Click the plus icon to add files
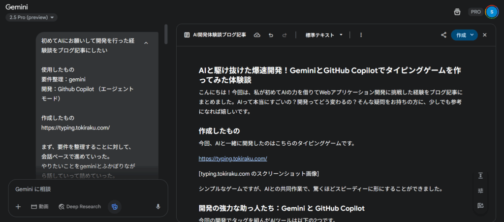The image size is (504, 222). [18, 207]
